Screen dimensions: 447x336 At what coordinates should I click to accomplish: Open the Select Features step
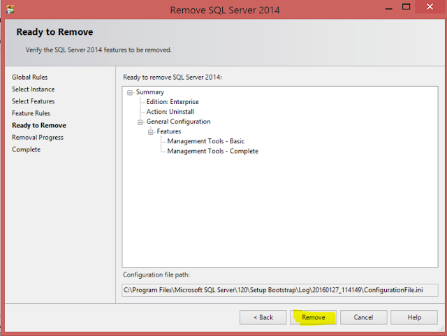33,101
